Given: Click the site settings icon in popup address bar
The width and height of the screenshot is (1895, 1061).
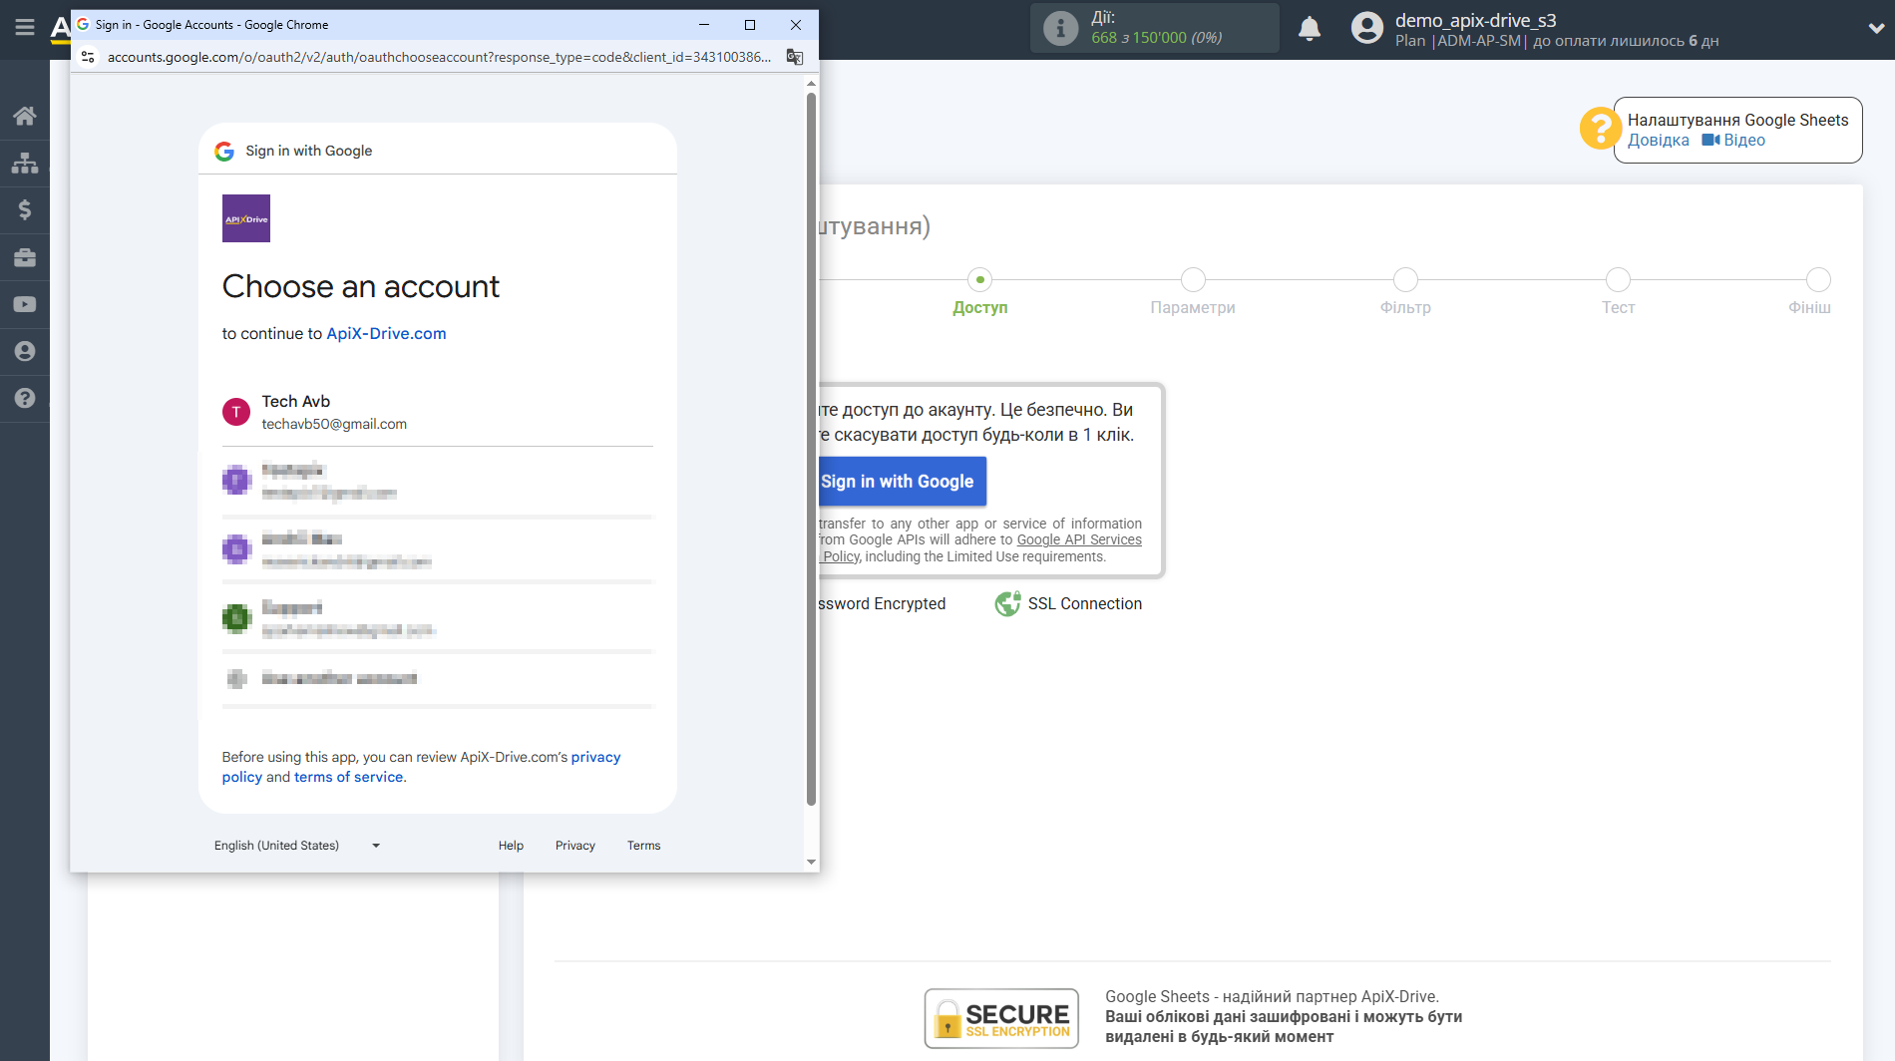Looking at the screenshot, I should [88, 57].
